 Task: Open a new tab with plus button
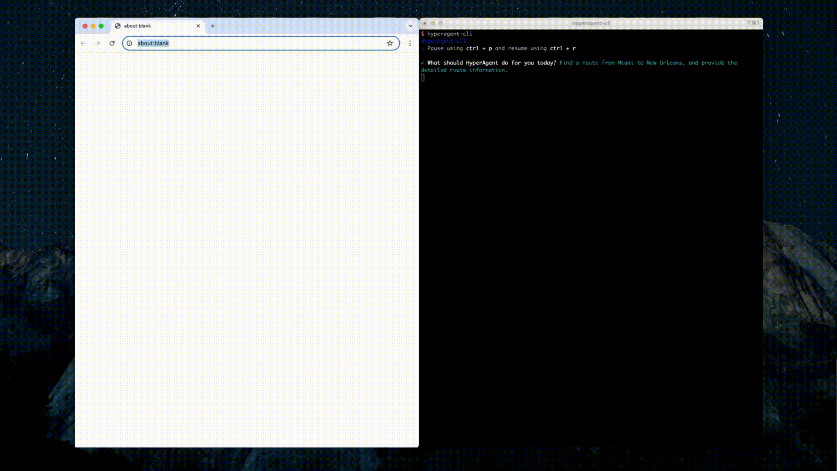tap(213, 26)
